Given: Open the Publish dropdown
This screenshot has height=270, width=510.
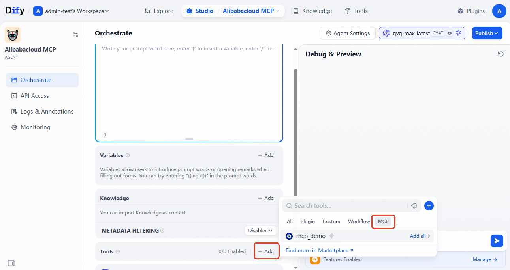Looking at the screenshot, I should [487, 33].
